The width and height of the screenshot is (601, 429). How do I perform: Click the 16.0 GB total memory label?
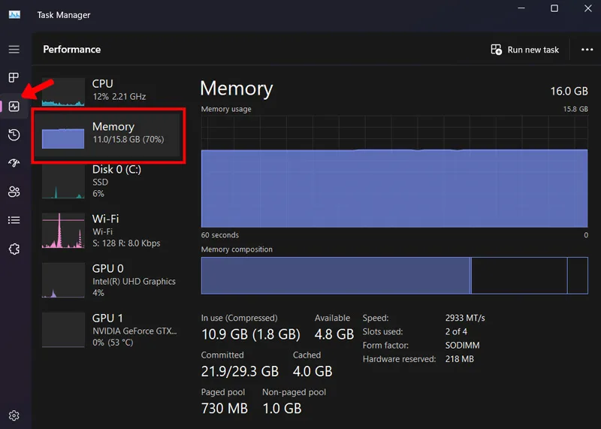click(x=569, y=91)
